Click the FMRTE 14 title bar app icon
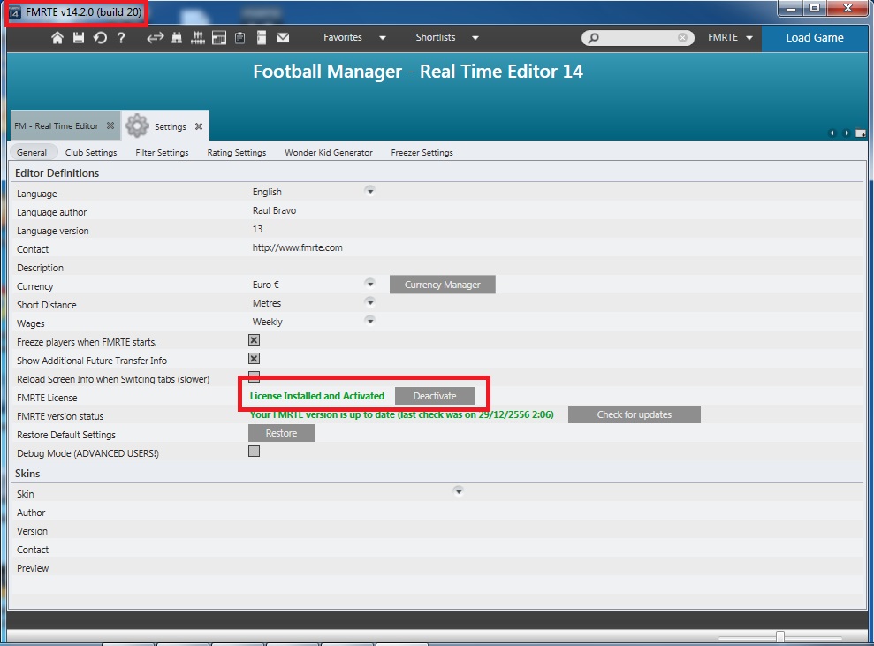This screenshot has width=874, height=646. (x=15, y=12)
